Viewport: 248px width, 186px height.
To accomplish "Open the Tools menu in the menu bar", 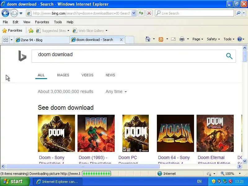I will click(58, 22).
